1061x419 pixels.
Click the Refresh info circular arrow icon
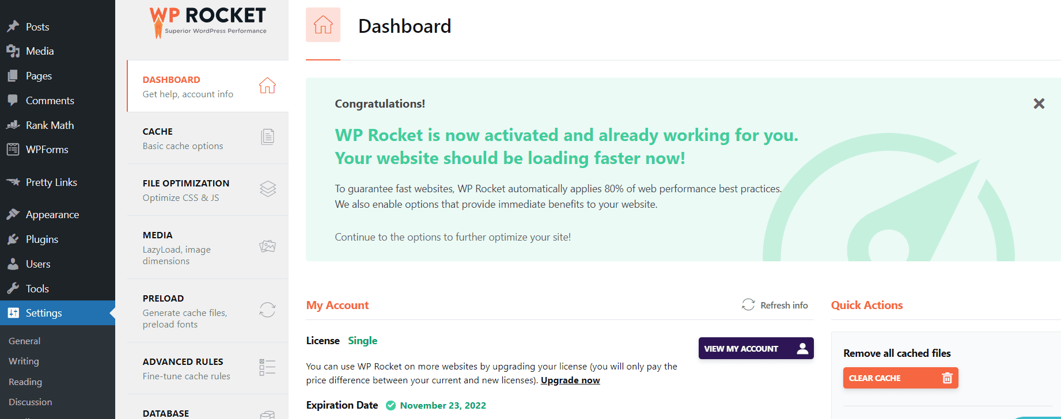tap(748, 304)
